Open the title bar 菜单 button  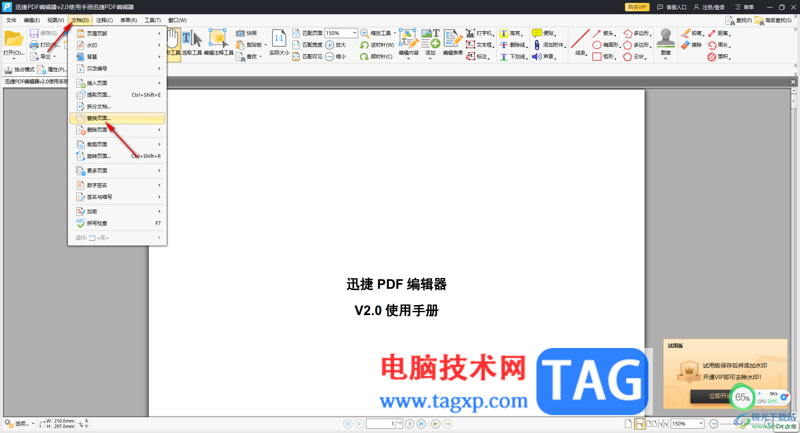(x=745, y=7)
